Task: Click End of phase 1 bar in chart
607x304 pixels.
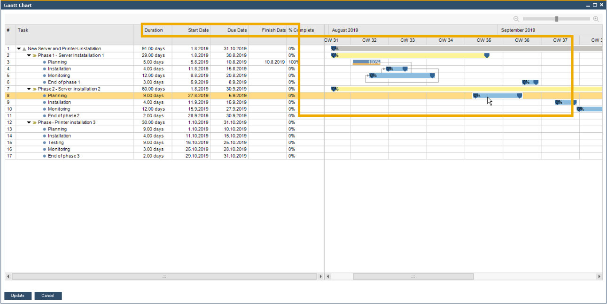Action: [x=530, y=82]
